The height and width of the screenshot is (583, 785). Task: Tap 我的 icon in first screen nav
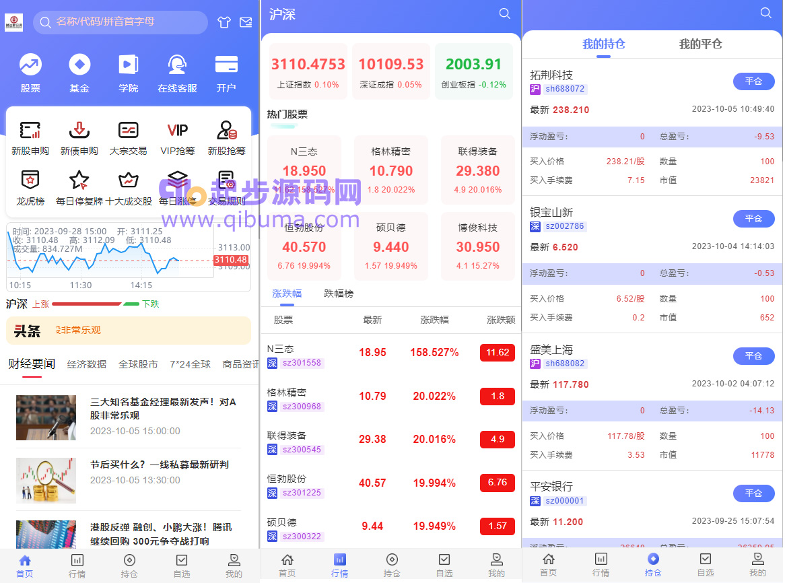[234, 560]
